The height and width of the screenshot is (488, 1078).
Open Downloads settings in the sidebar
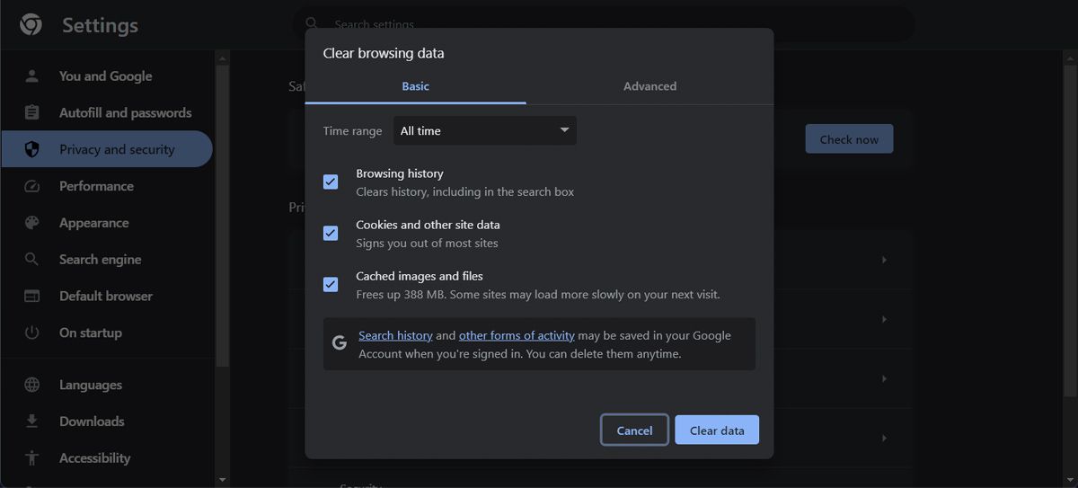pos(92,421)
